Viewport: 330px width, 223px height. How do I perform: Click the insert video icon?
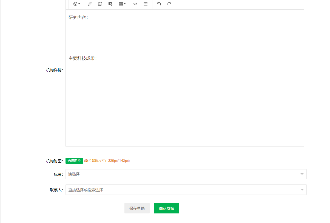[110, 4]
